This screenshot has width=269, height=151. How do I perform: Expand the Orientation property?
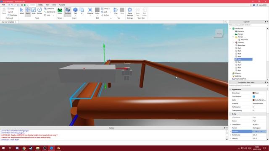(230, 125)
